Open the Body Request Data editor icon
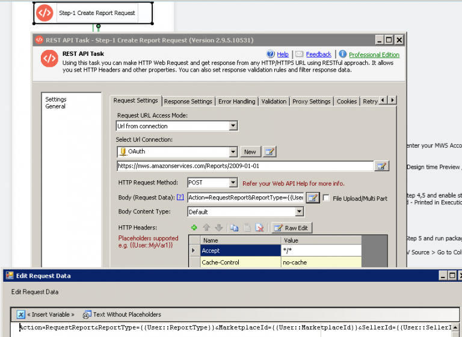The height and width of the screenshot is (337, 462). 313,198
